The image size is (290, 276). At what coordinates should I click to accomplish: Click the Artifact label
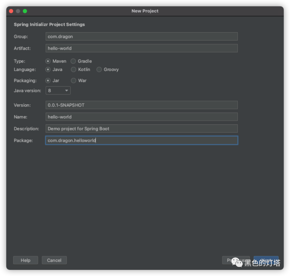click(22, 48)
